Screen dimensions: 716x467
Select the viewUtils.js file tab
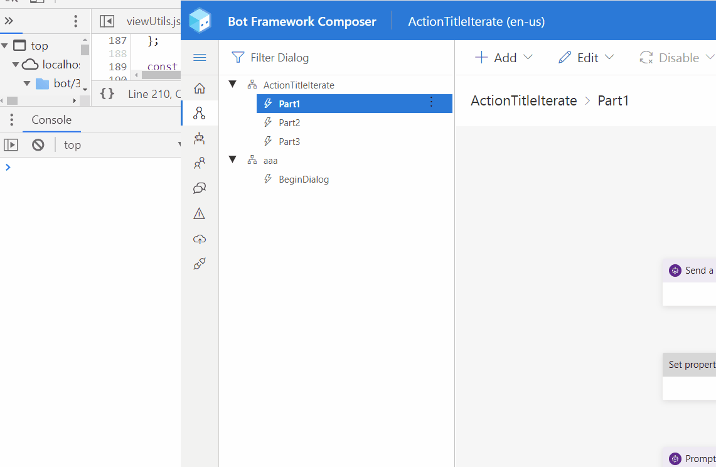coord(153,21)
